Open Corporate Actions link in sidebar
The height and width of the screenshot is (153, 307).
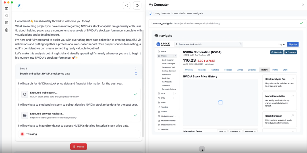point(169,89)
